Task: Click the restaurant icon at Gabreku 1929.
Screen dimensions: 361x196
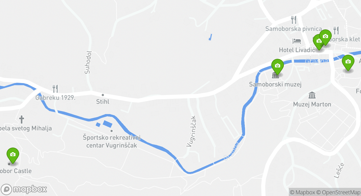Action: 55,88
